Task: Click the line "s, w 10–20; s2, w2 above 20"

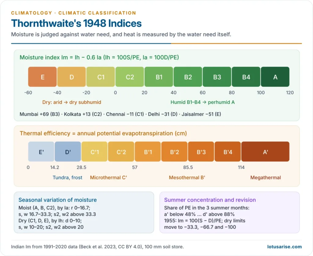Action: (x=51, y=227)
